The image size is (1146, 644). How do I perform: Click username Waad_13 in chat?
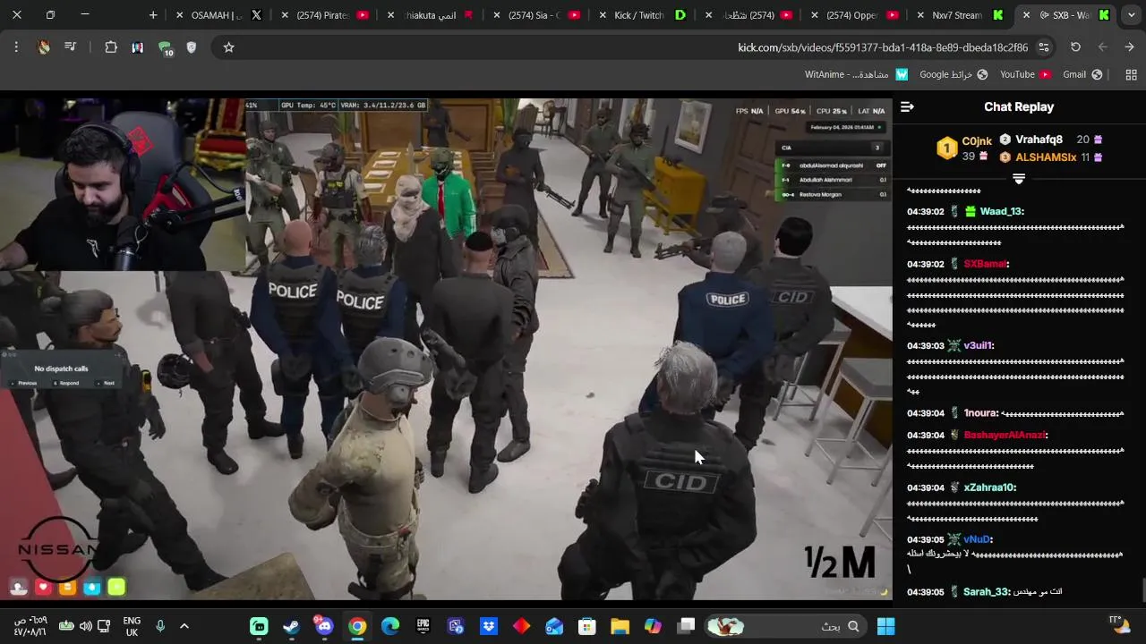(1001, 211)
